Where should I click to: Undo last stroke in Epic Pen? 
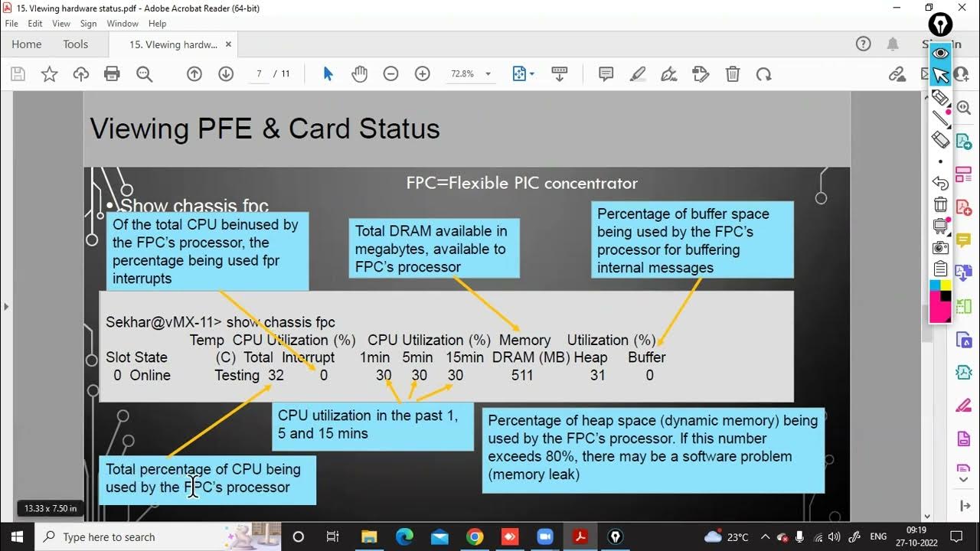(940, 183)
